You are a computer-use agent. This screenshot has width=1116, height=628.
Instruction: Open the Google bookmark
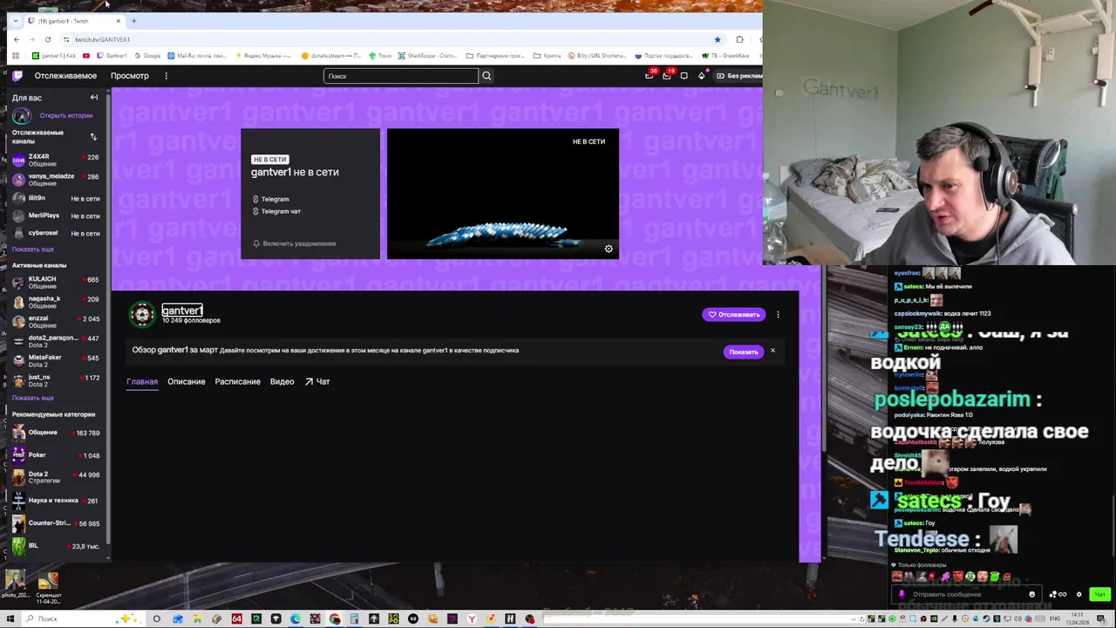click(x=147, y=56)
